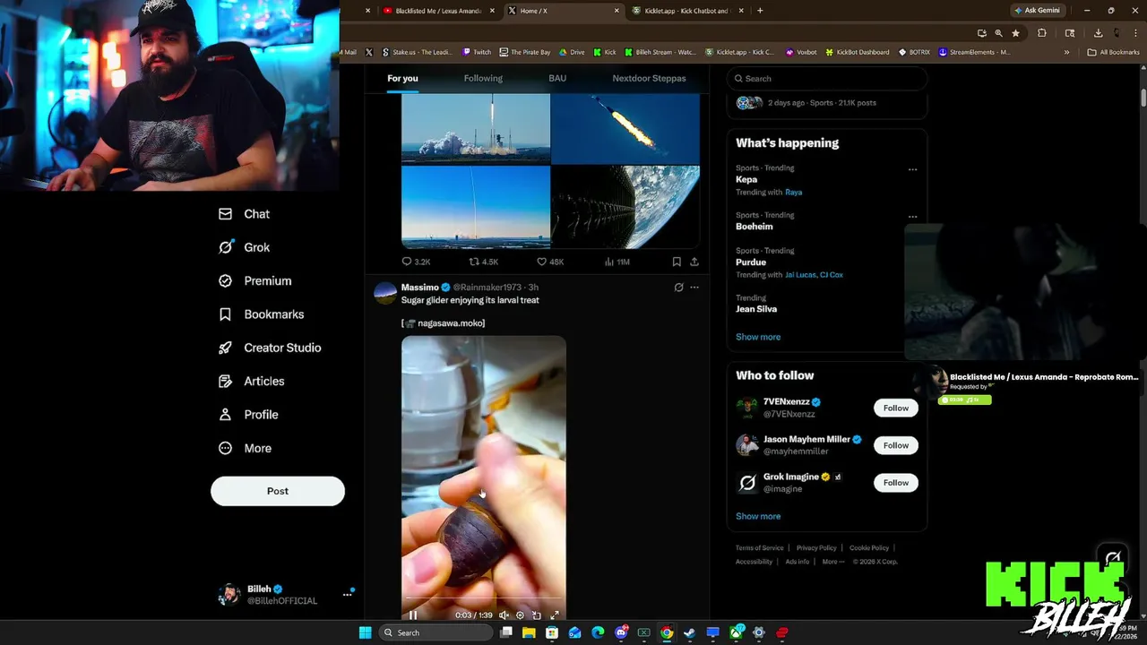1147x645 pixels.
Task: Follow Jason Mayhem Miller
Action: pyautogui.click(x=896, y=445)
